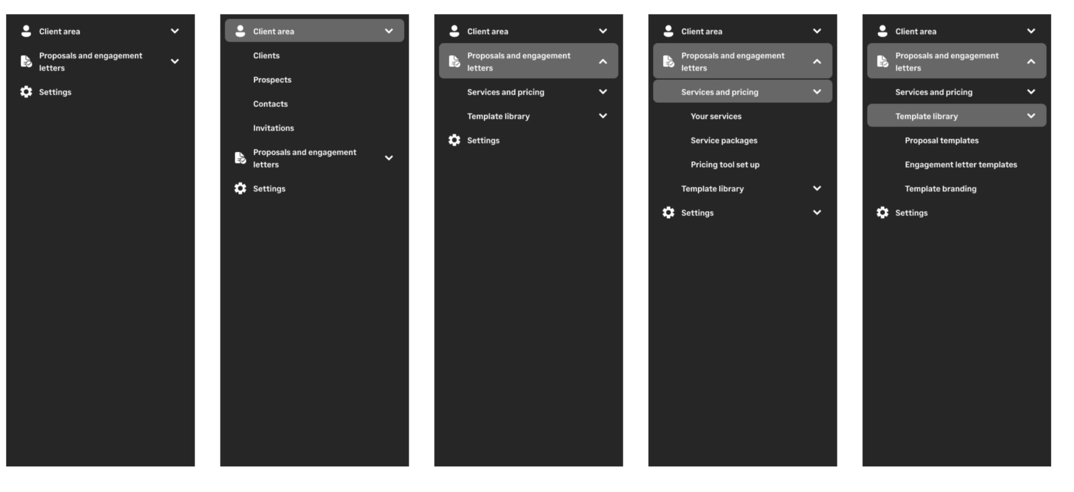Select Prospects in the Client area submenu
1074x492 pixels.
272,80
